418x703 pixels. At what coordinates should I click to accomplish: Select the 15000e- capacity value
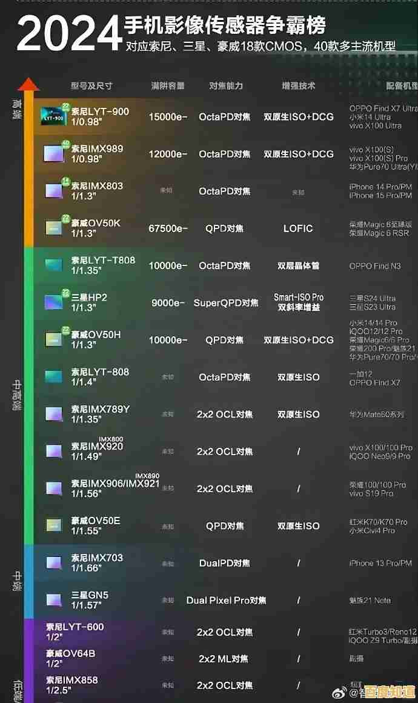[168, 116]
